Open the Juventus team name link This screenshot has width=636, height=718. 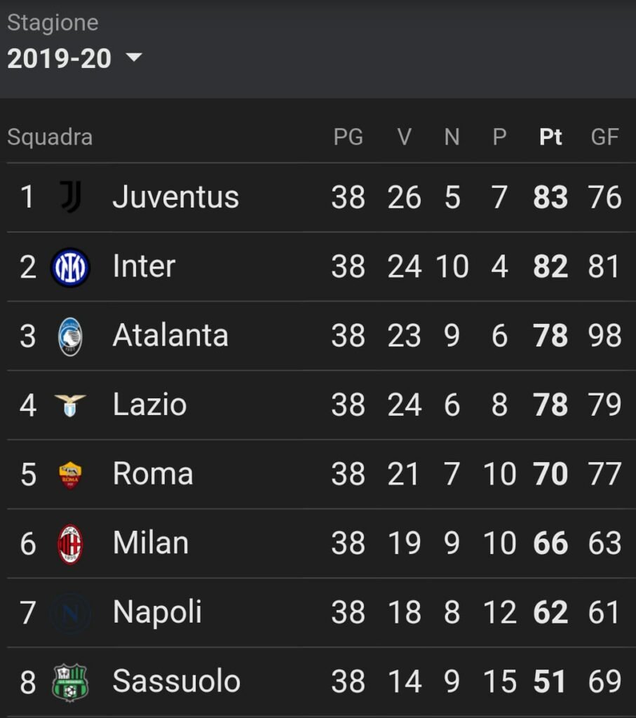(x=176, y=197)
